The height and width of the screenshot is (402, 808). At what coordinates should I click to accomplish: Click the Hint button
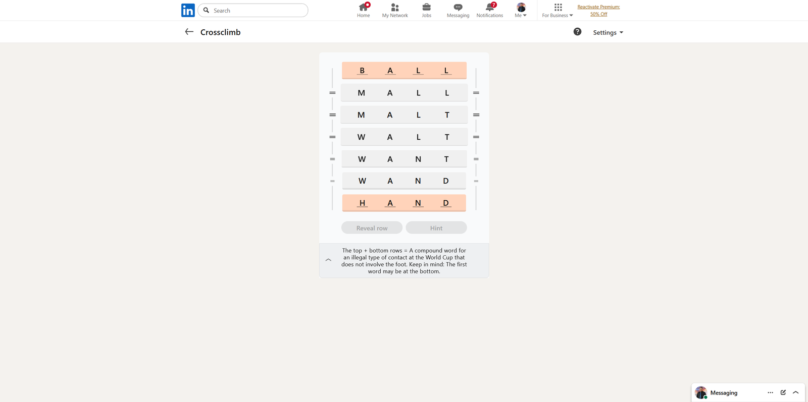point(436,228)
